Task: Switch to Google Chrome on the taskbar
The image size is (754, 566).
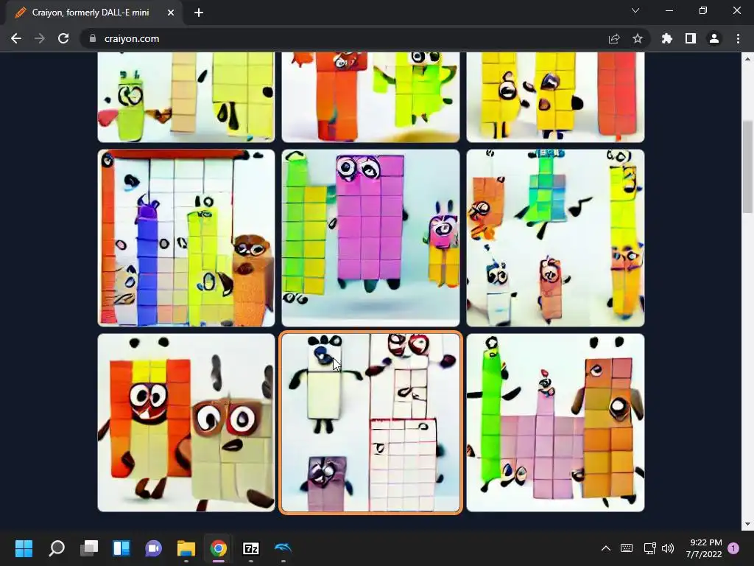Action: click(218, 548)
